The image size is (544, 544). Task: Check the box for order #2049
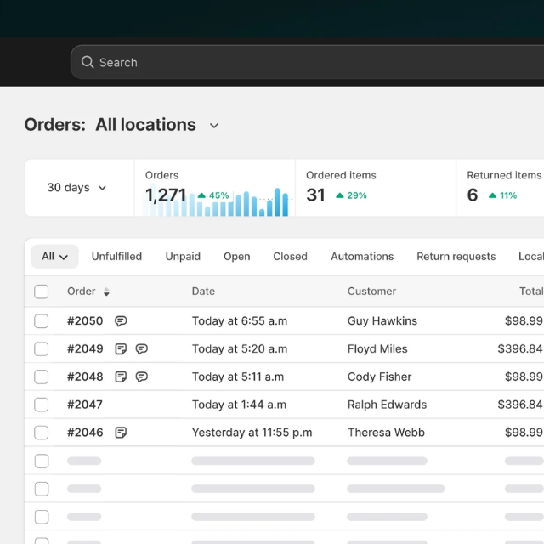pyautogui.click(x=42, y=348)
